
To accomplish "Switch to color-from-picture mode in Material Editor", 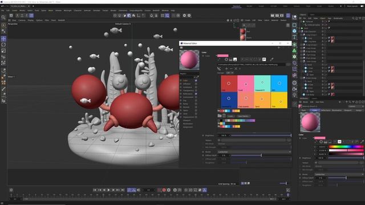I will [x=235, y=59].
